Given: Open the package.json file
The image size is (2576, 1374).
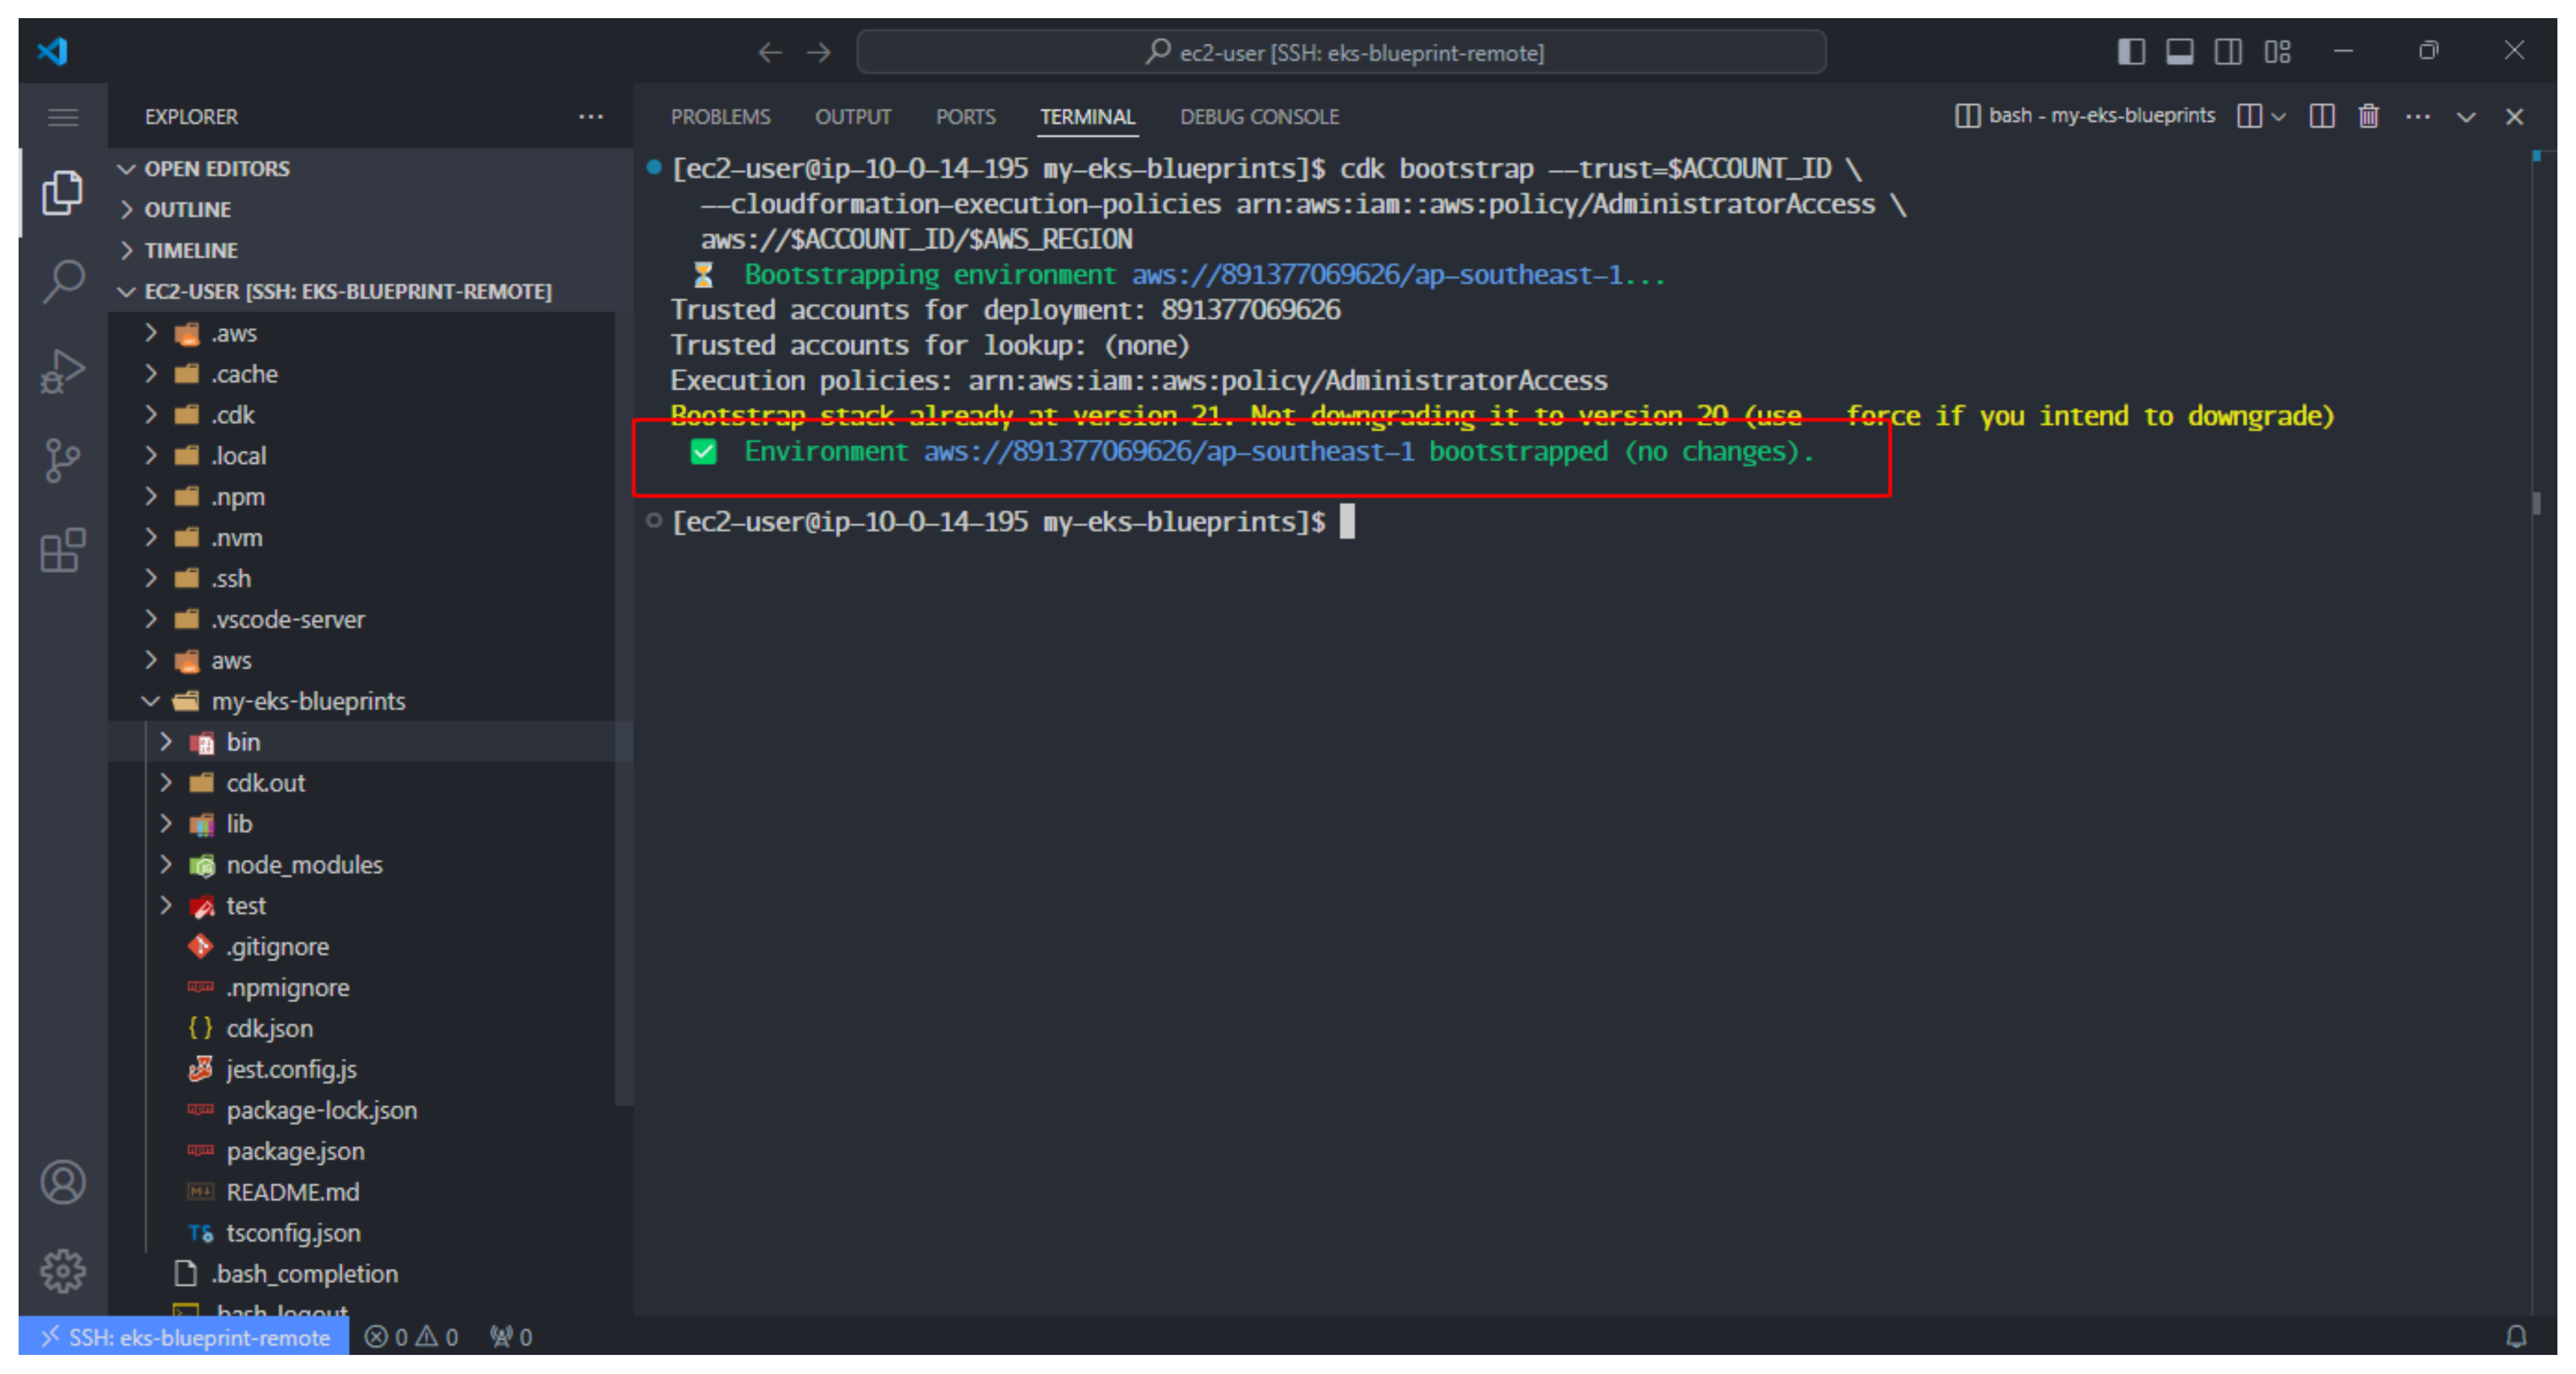Looking at the screenshot, I should coord(362,1153).
